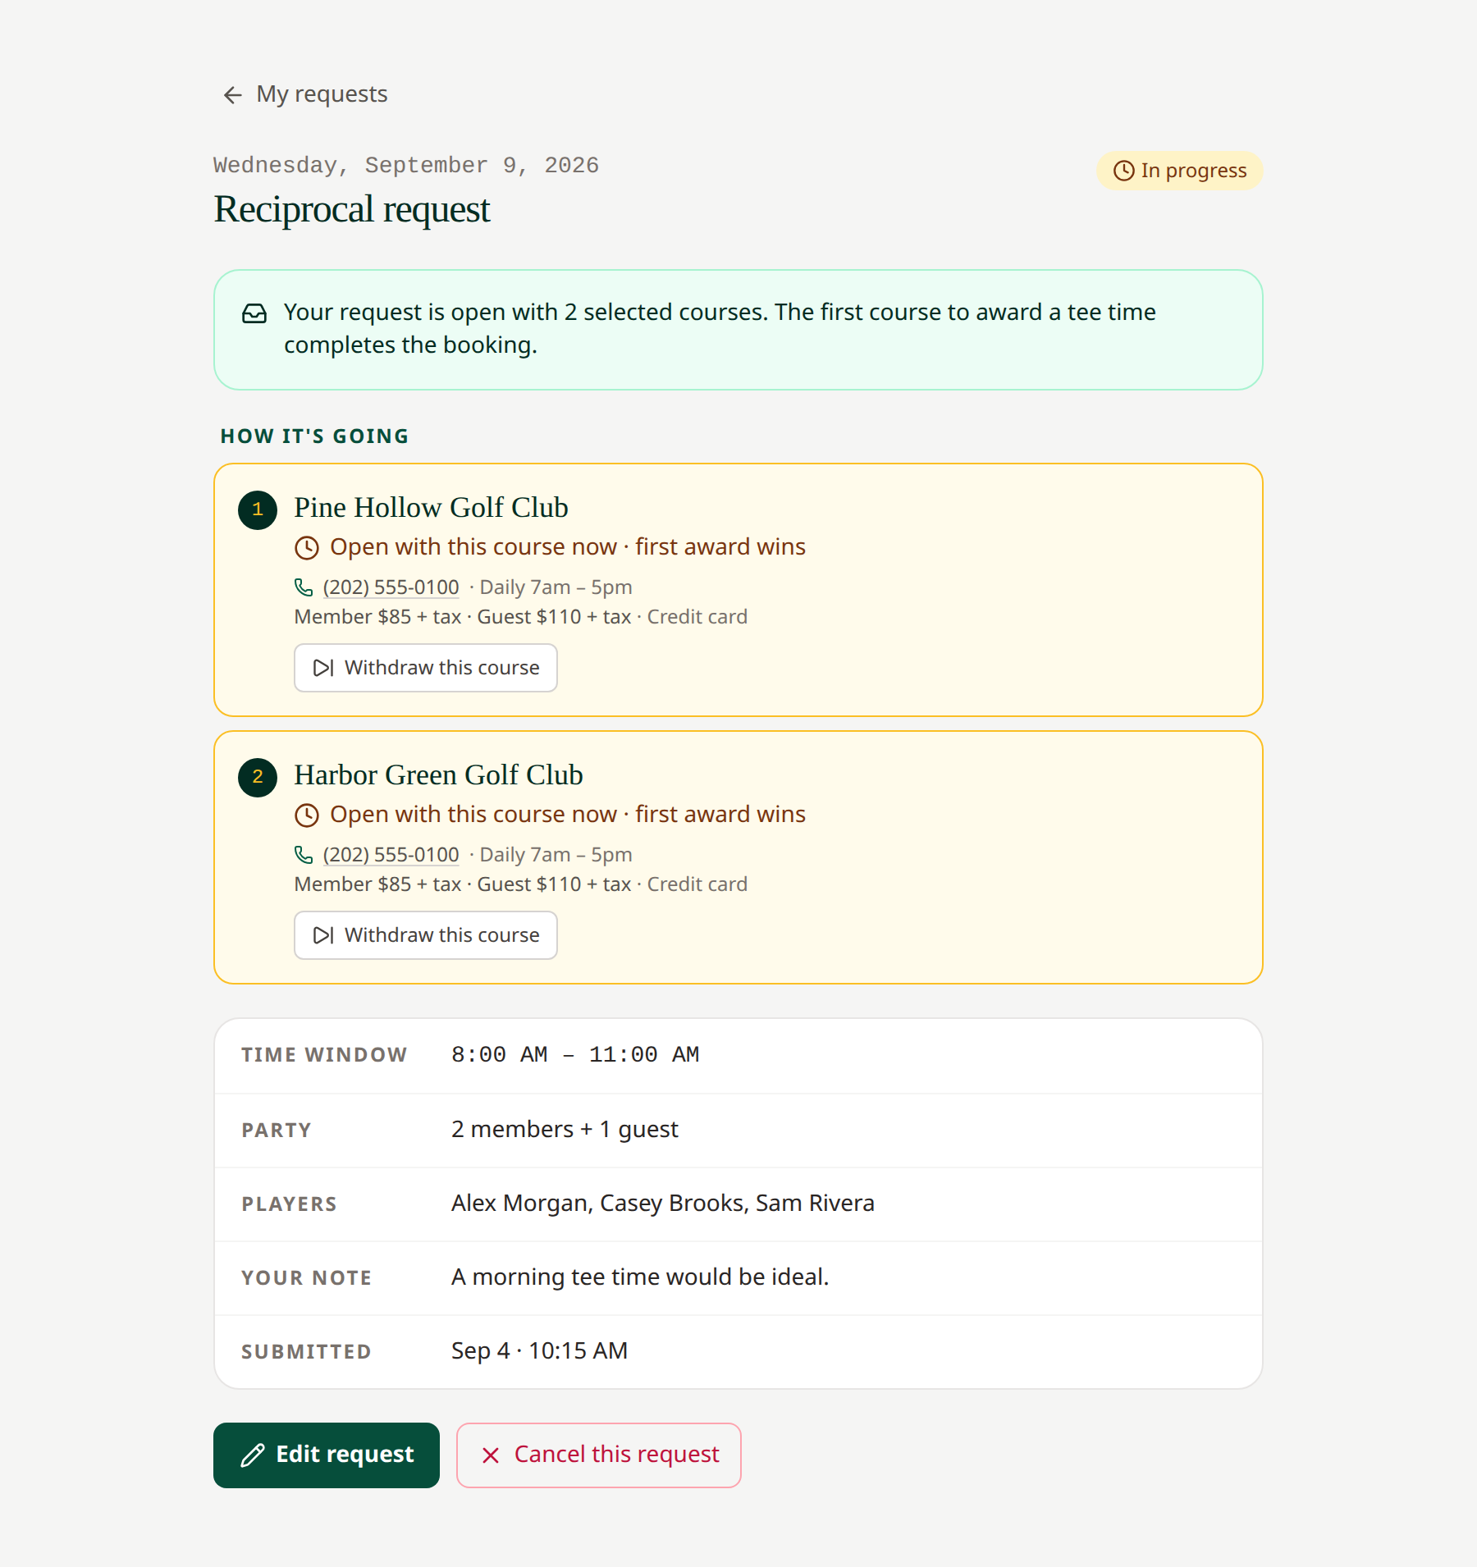Image resolution: width=1477 pixels, height=1567 pixels.
Task: Click the number 2 badge for Harbor Green
Action: 258,777
